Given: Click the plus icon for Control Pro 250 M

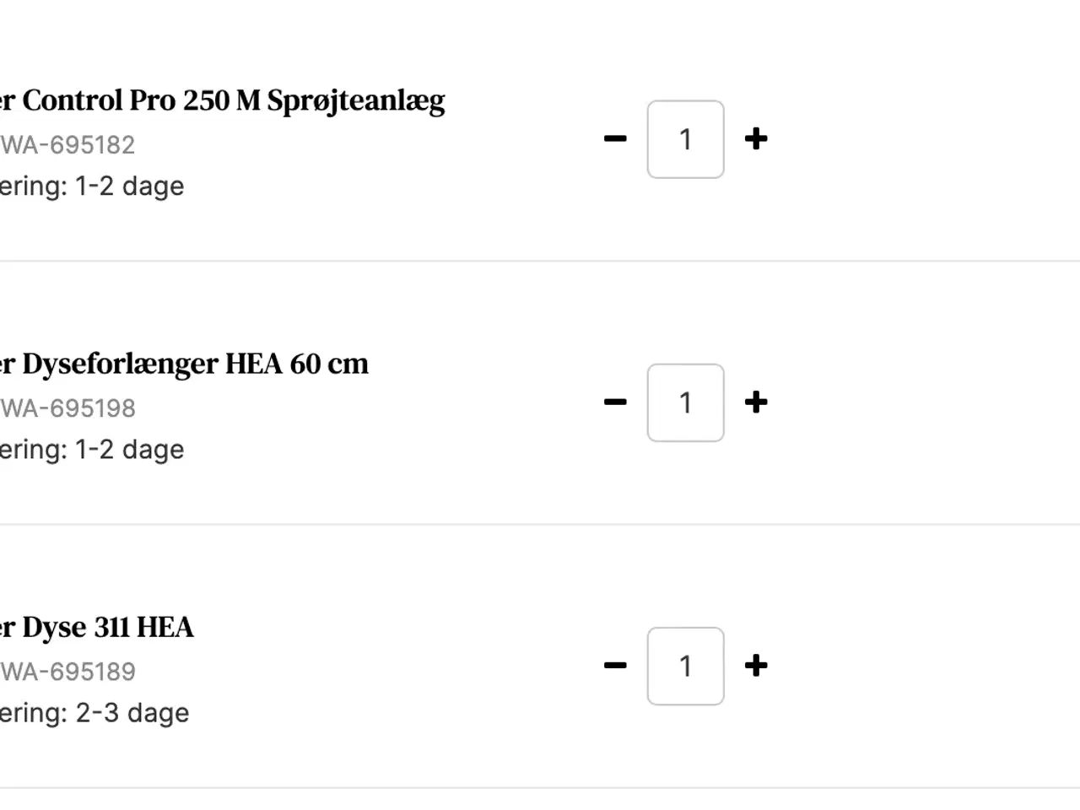Looking at the screenshot, I should click(756, 139).
